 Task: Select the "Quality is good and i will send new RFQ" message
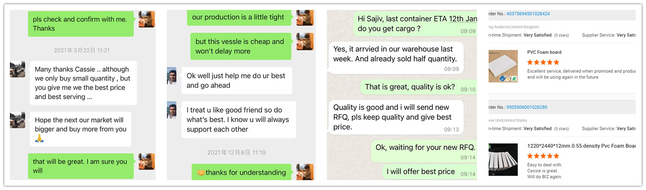395,117
